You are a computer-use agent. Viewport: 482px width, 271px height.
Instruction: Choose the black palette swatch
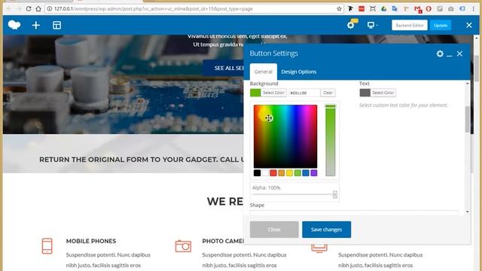(x=257, y=173)
